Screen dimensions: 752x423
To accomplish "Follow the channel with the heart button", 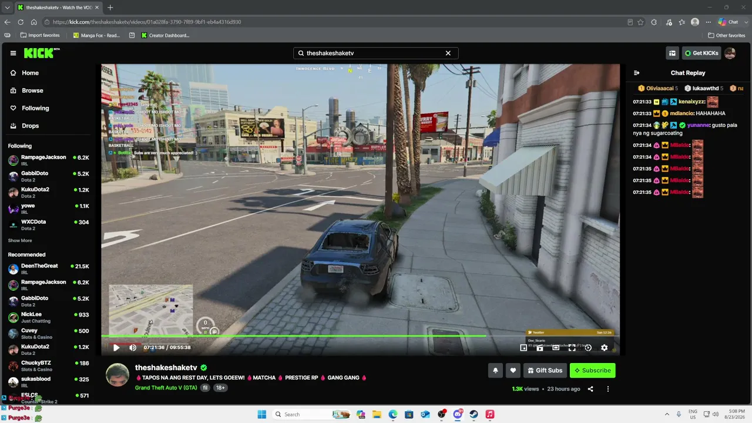I will tap(513, 370).
